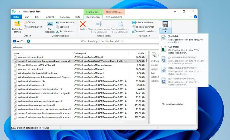Export results as Textdatei
Screen dimensions: 230x140
[x=184, y=39]
